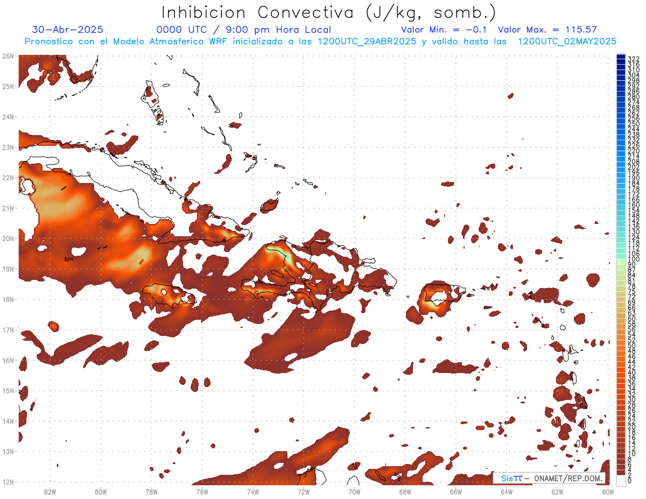The height and width of the screenshot is (499, 646).
Task: Click the 72W longitude label
Action: pyautogui.click(x=304, y=491)
